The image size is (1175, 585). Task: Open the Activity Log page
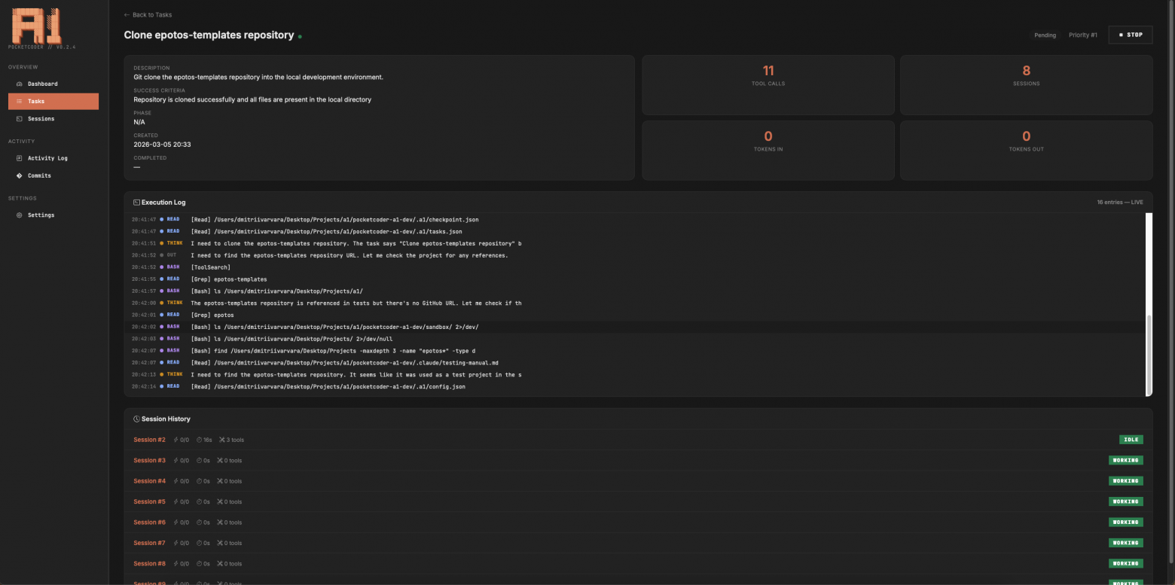(x=53, y=158)
